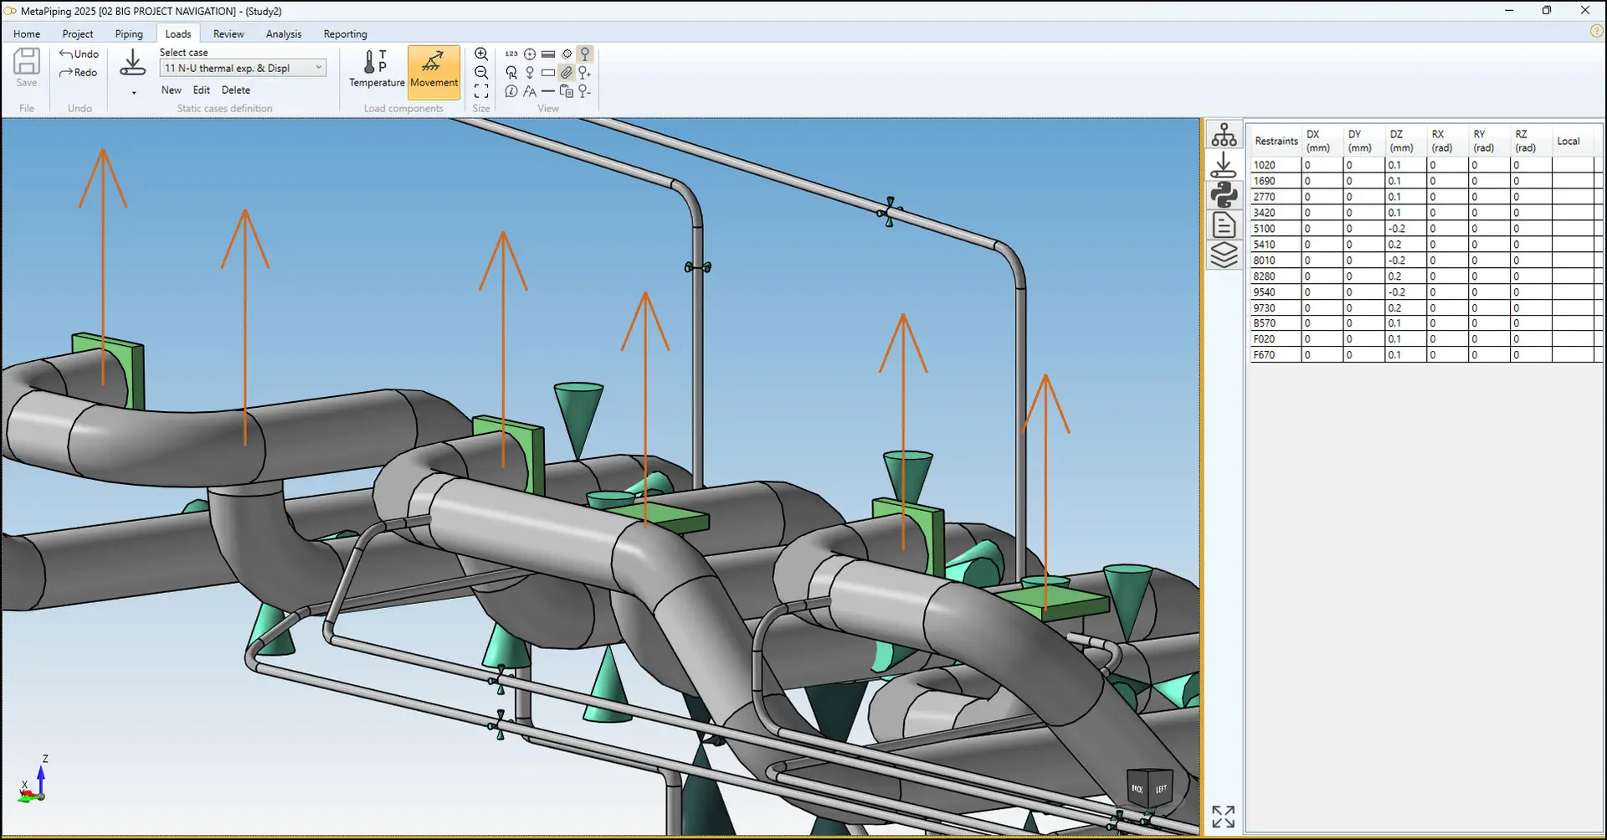Click the expand fullscreen arrows icon
1607x840 pixels.
click(x=1223, y=817)
